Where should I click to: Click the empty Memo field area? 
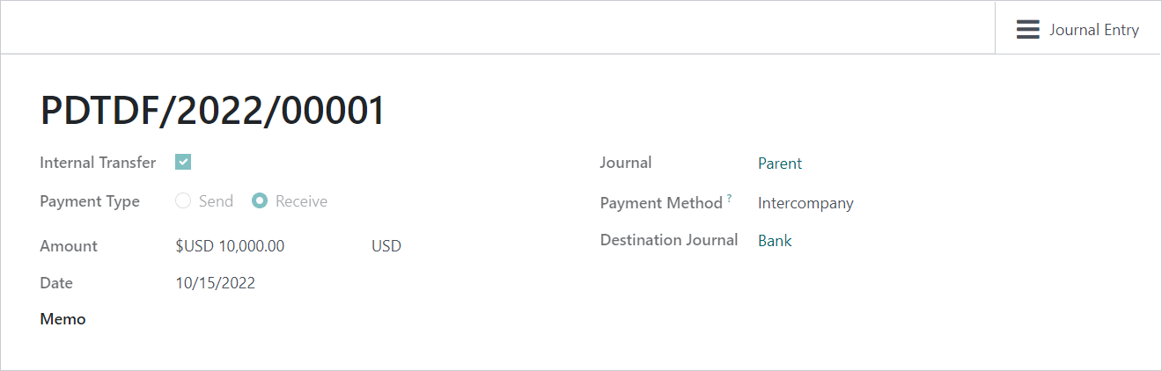click(352, 319)
